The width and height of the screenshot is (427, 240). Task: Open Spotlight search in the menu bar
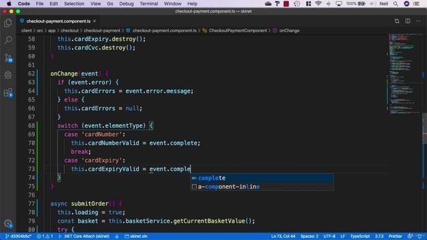coord(396,3)
